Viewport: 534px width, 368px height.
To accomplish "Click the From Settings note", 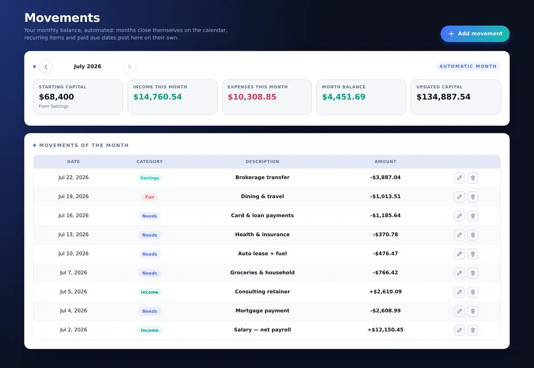I will click(53, 107).
